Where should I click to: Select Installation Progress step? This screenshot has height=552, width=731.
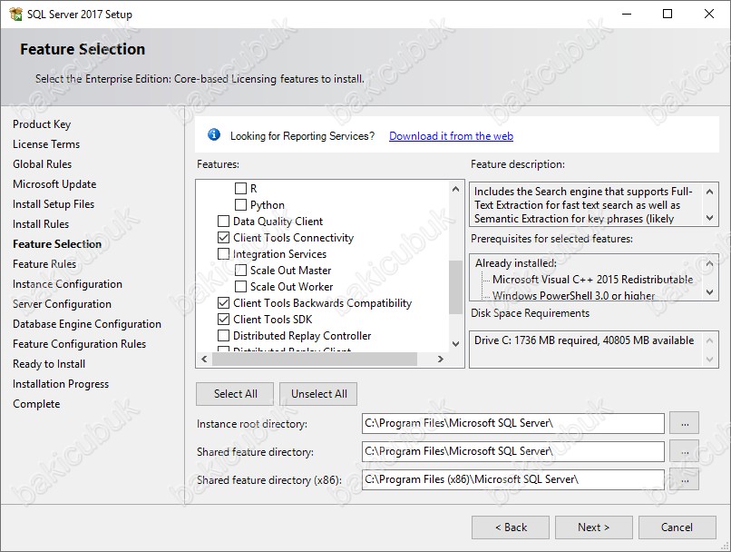[x=61, y=384]
